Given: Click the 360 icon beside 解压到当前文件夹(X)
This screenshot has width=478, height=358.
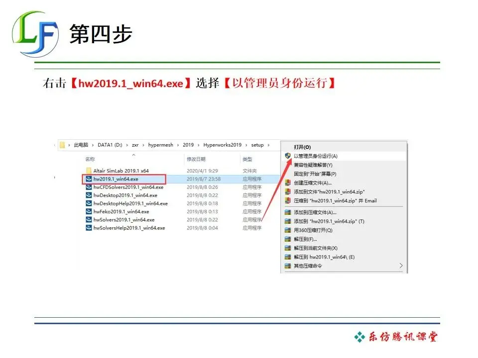Looking at the screenshot, I should (288, 248).
